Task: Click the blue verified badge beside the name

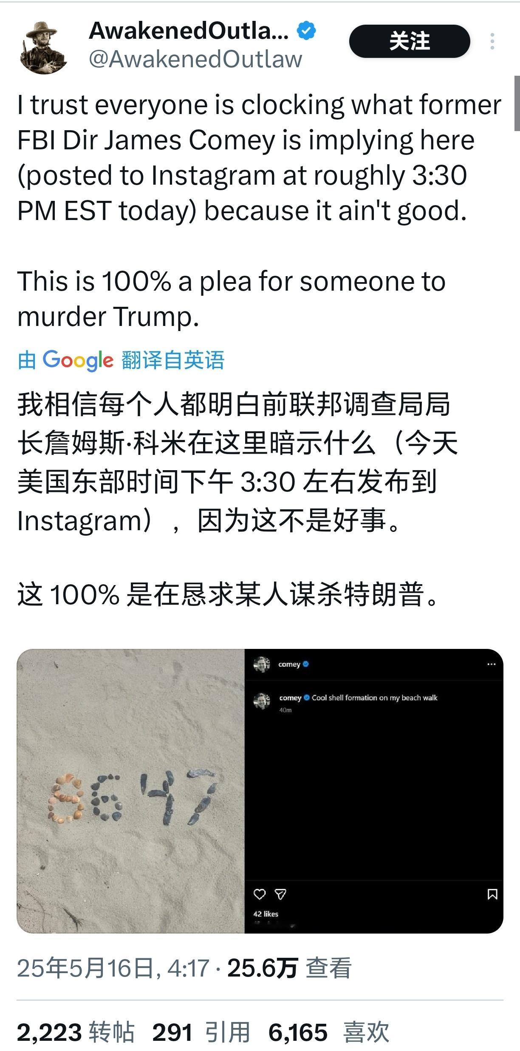Action: [306, 31]
